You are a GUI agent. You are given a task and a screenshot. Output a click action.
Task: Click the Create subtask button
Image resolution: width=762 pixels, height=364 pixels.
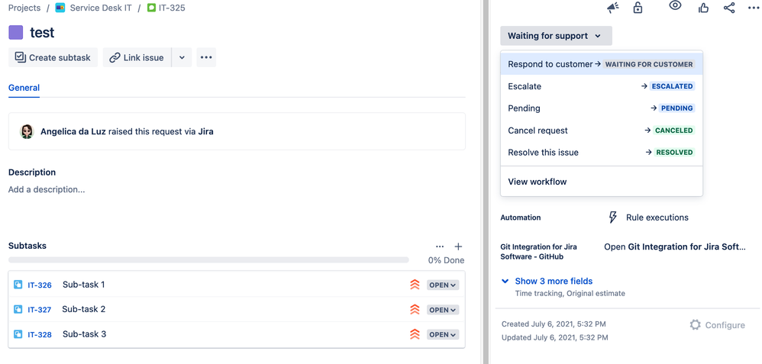click(x=53, y=57)
